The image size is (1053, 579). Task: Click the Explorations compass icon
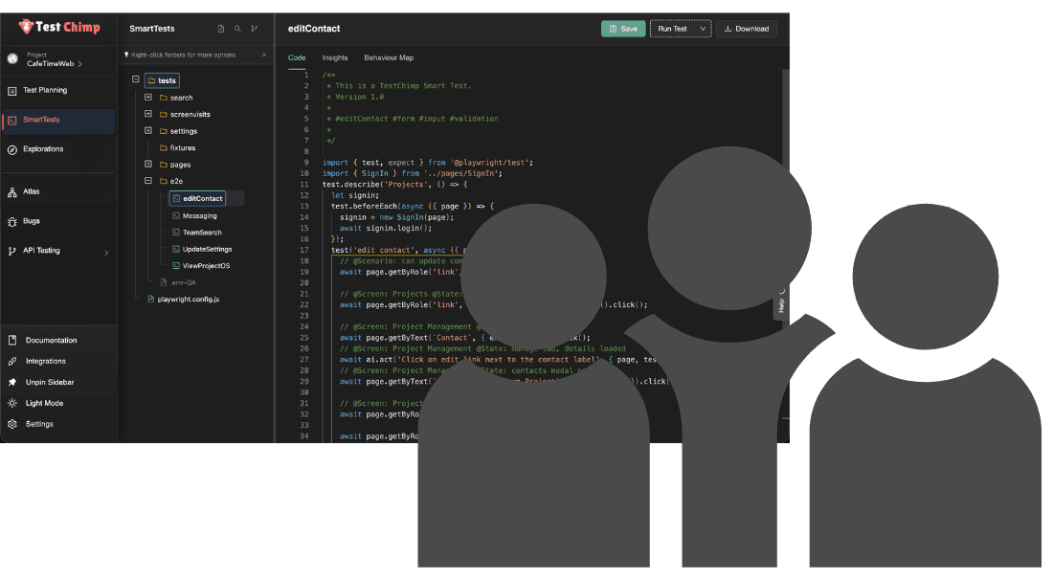[x=12, y=150]
